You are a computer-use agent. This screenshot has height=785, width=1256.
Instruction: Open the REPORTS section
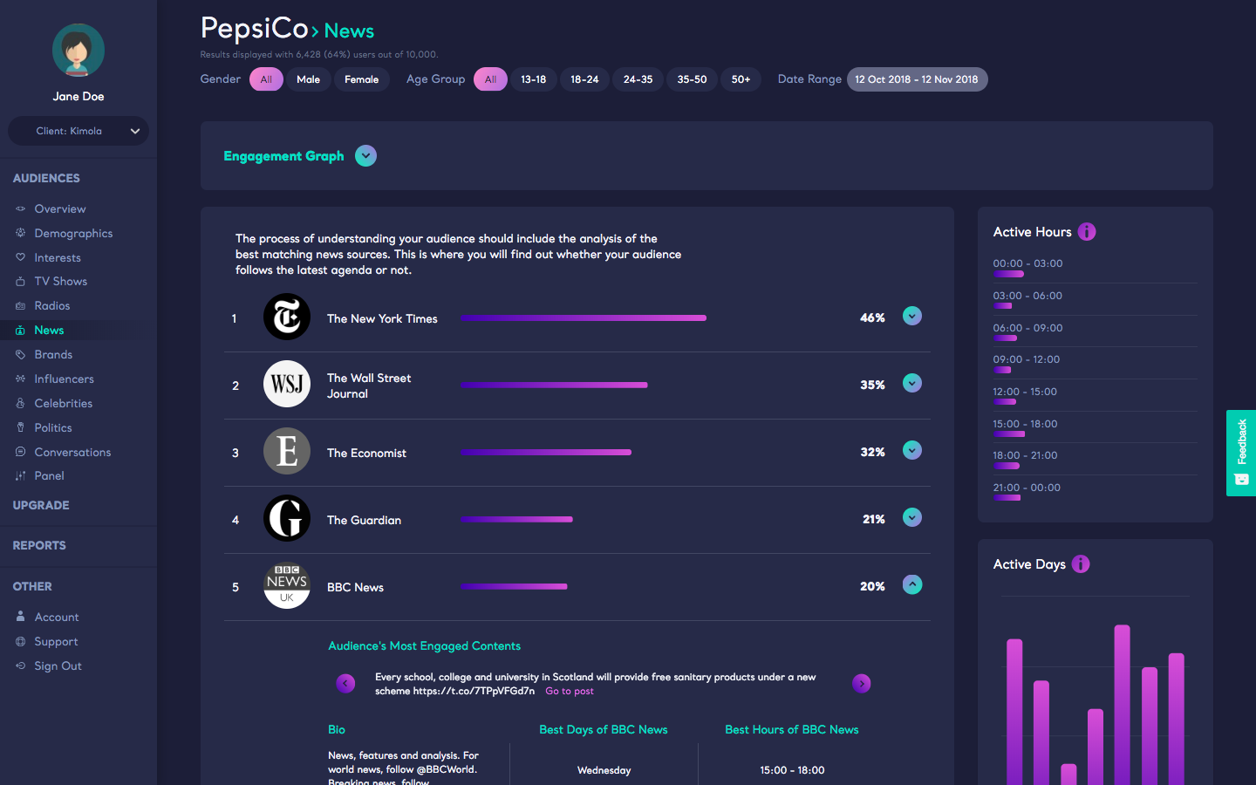(39, 545)
